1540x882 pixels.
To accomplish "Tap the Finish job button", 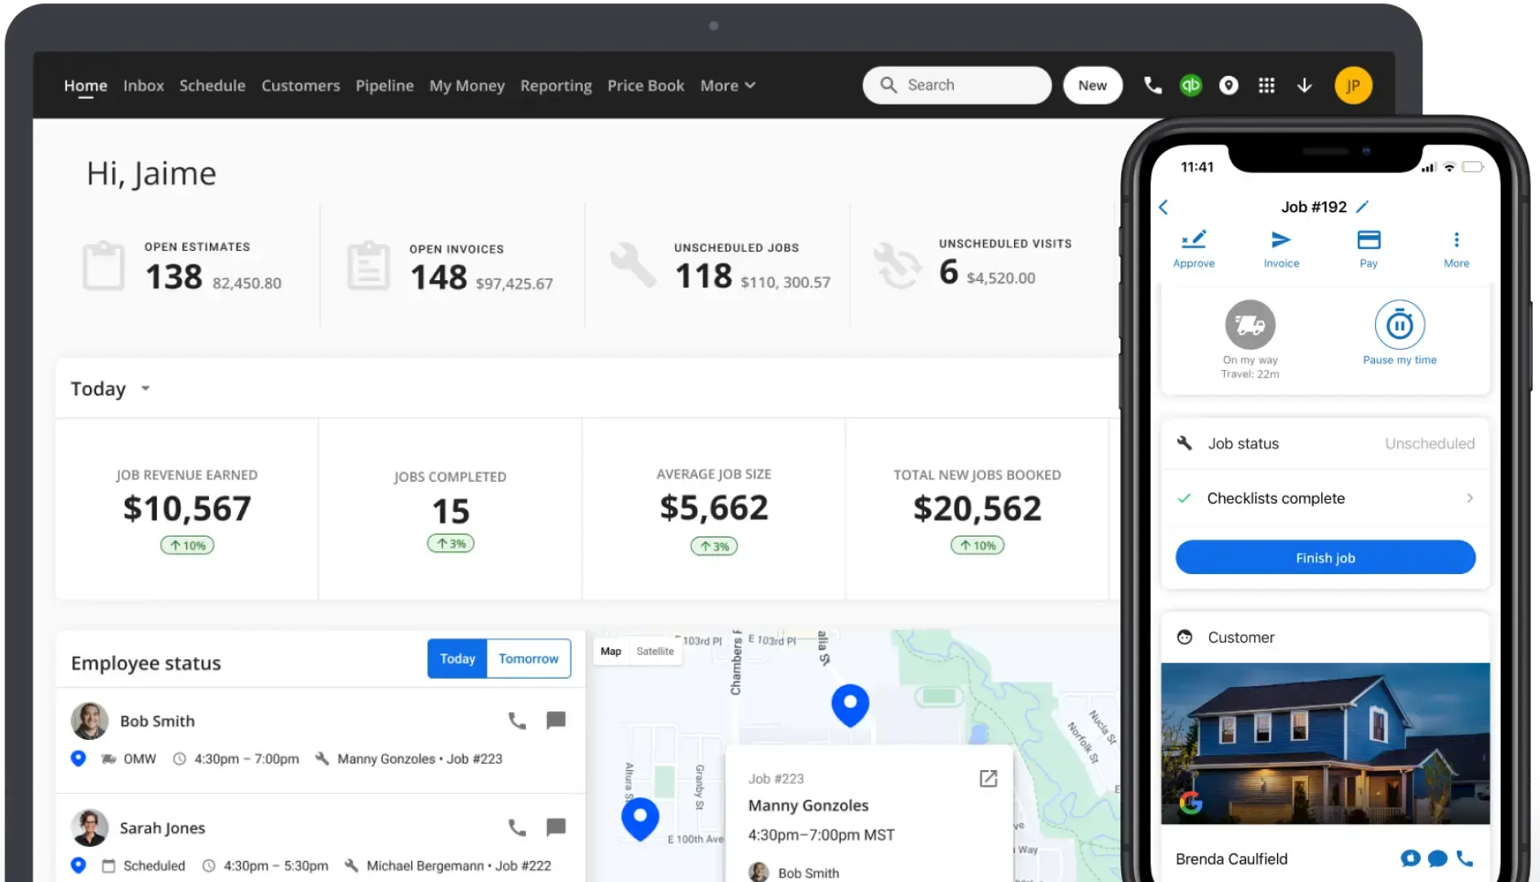I will point(1324,557).
